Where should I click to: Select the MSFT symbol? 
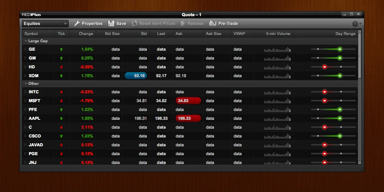34,101
